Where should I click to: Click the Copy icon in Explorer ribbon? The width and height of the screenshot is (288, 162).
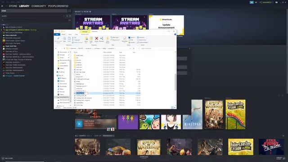coord(64,39)
